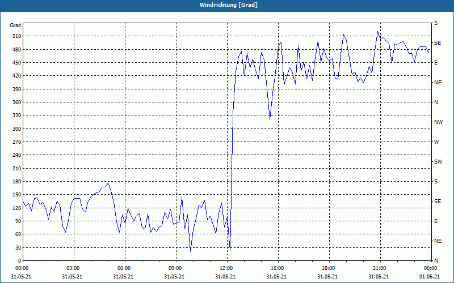Image resolution: width=454 pixels, height=283 pixels.
Task: Click the 06:00 time label
Action: (x=125, y=268)
